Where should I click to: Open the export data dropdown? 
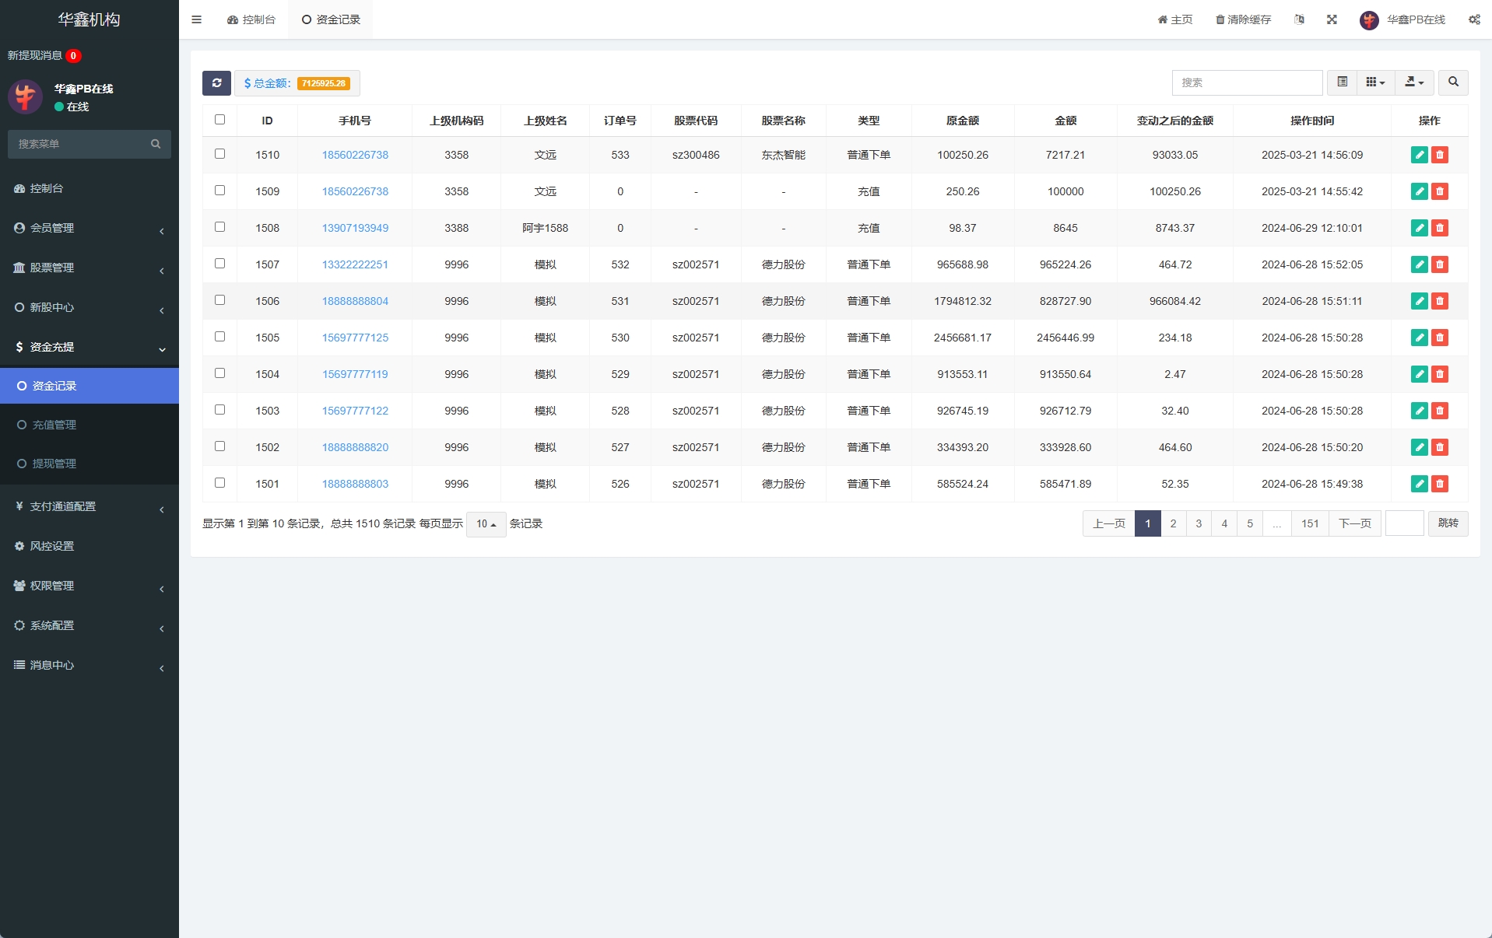(1414, 82)
